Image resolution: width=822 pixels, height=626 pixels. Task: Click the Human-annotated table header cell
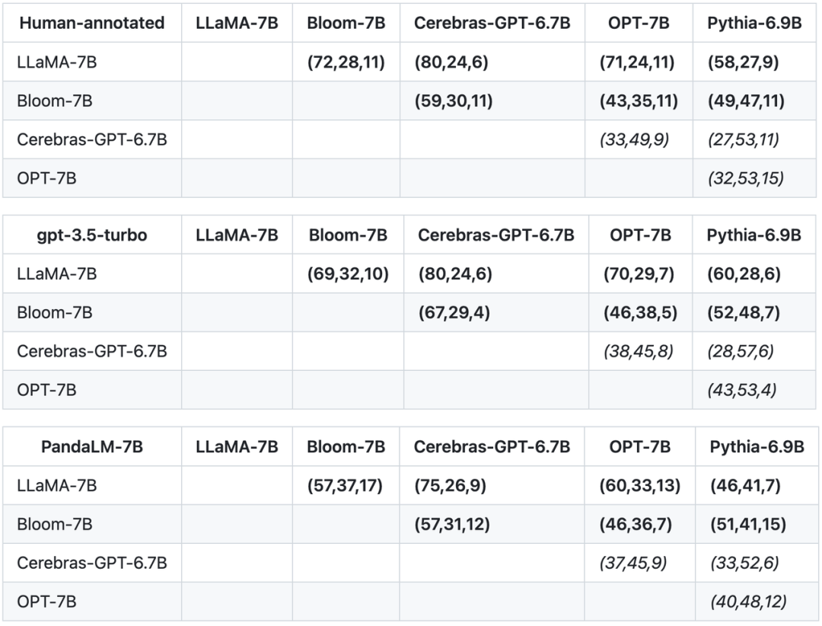pyautogui.click(x=92, y=23)
